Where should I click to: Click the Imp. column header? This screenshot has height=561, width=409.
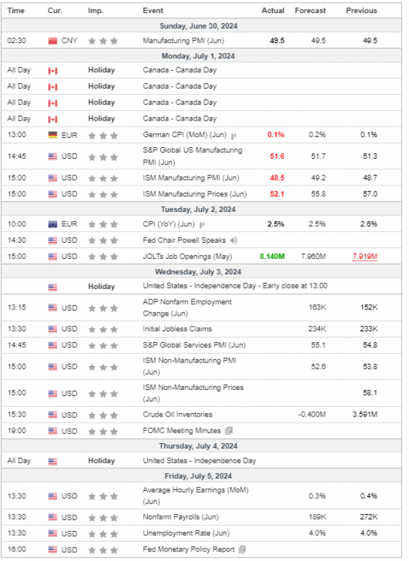click(x=96, y=10)
